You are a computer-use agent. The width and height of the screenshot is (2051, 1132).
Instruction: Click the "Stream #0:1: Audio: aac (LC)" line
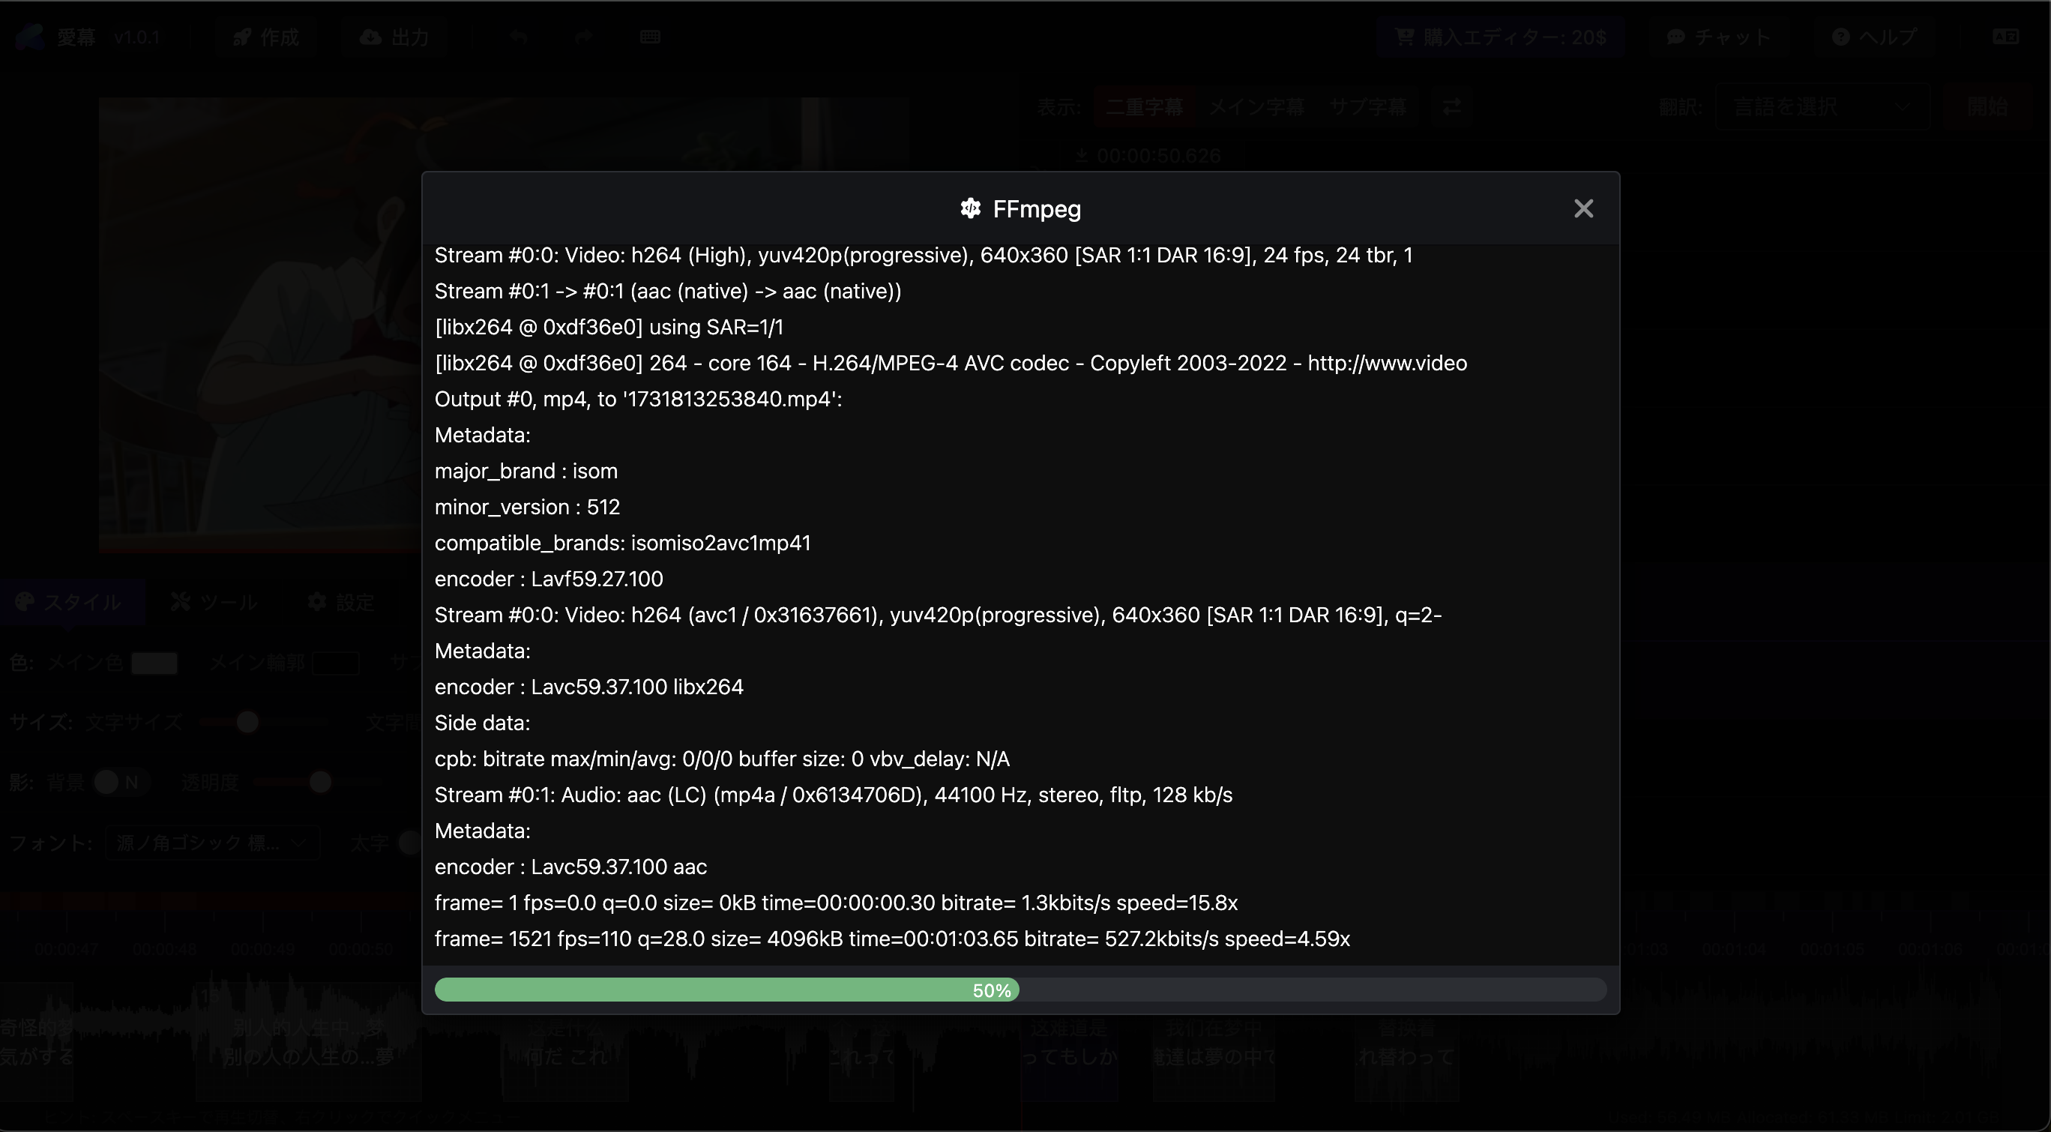tap(834, 795)
